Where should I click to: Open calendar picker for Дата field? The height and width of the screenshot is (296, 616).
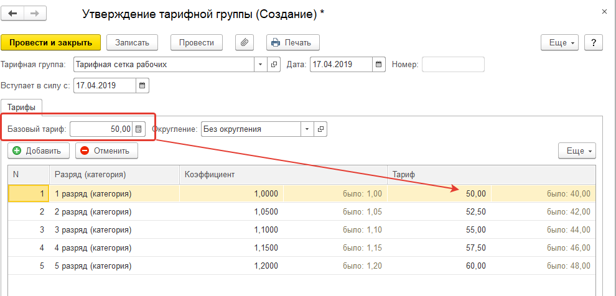click(378, 64)
